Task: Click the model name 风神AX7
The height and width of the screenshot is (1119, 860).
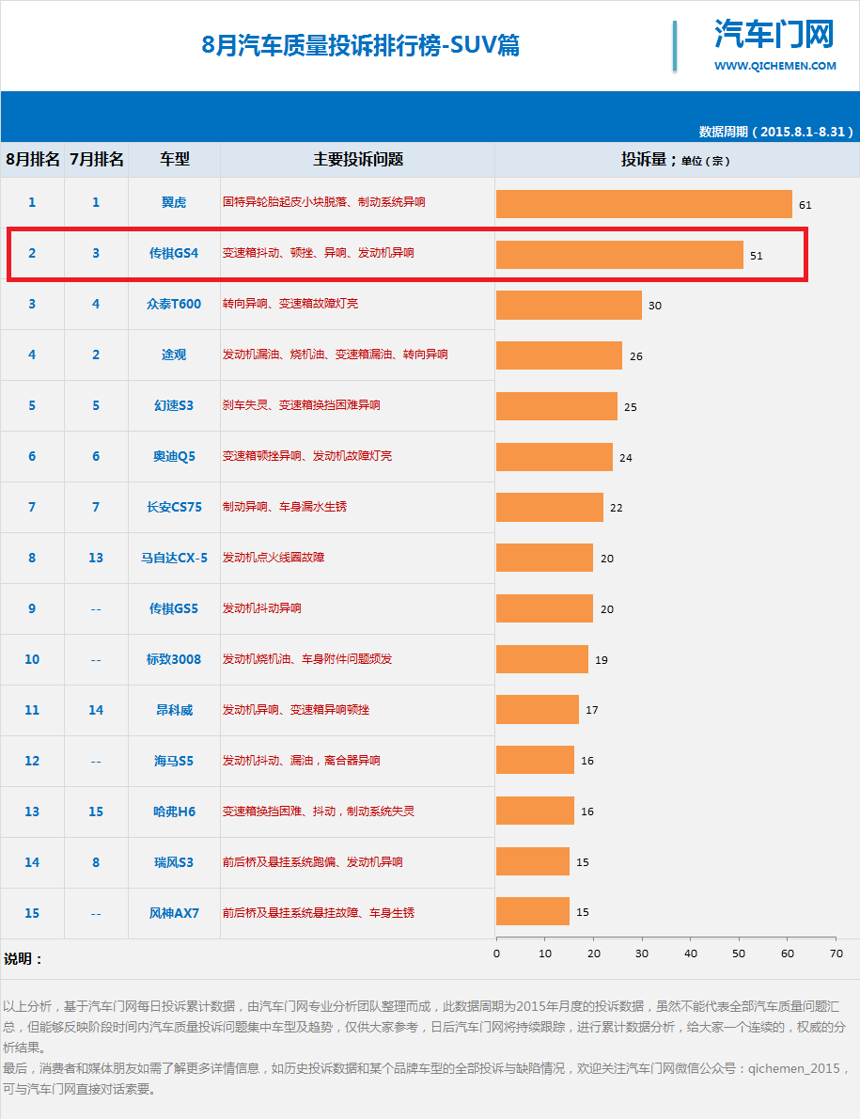Action: 174,913
